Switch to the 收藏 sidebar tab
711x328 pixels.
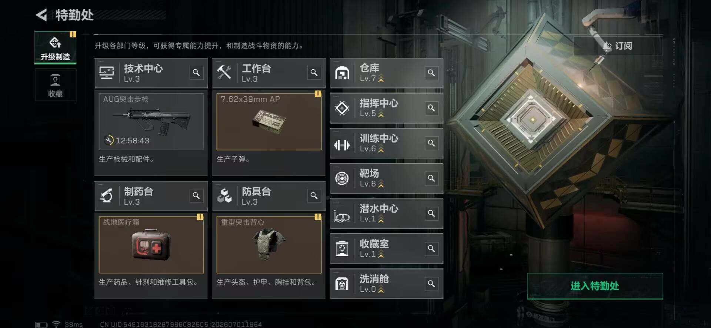(56, 85)
